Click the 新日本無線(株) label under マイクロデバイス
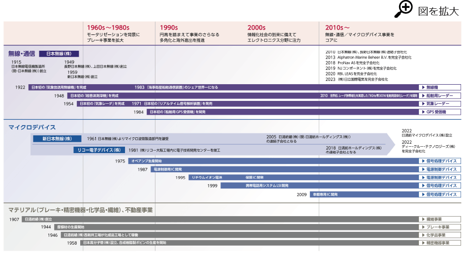 point(57,139)
